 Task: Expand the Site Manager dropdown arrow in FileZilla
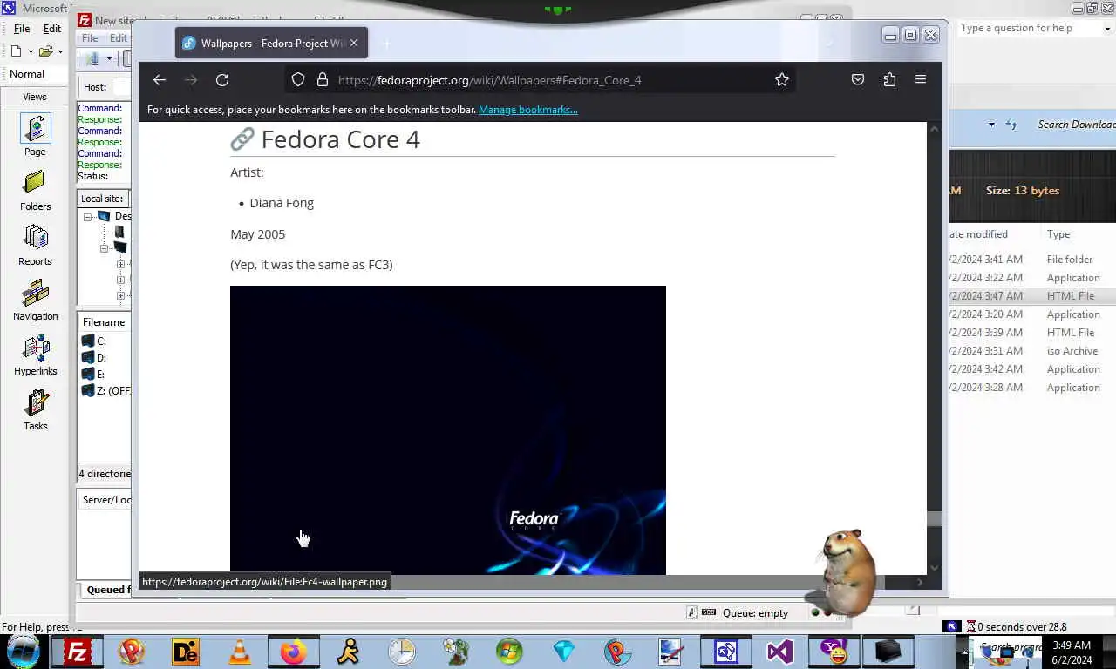(x=109, y=59)
